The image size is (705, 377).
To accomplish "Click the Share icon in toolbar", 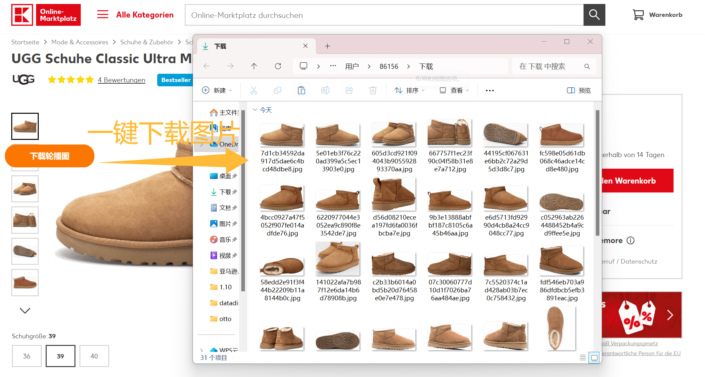I will [x=349, y=90].
